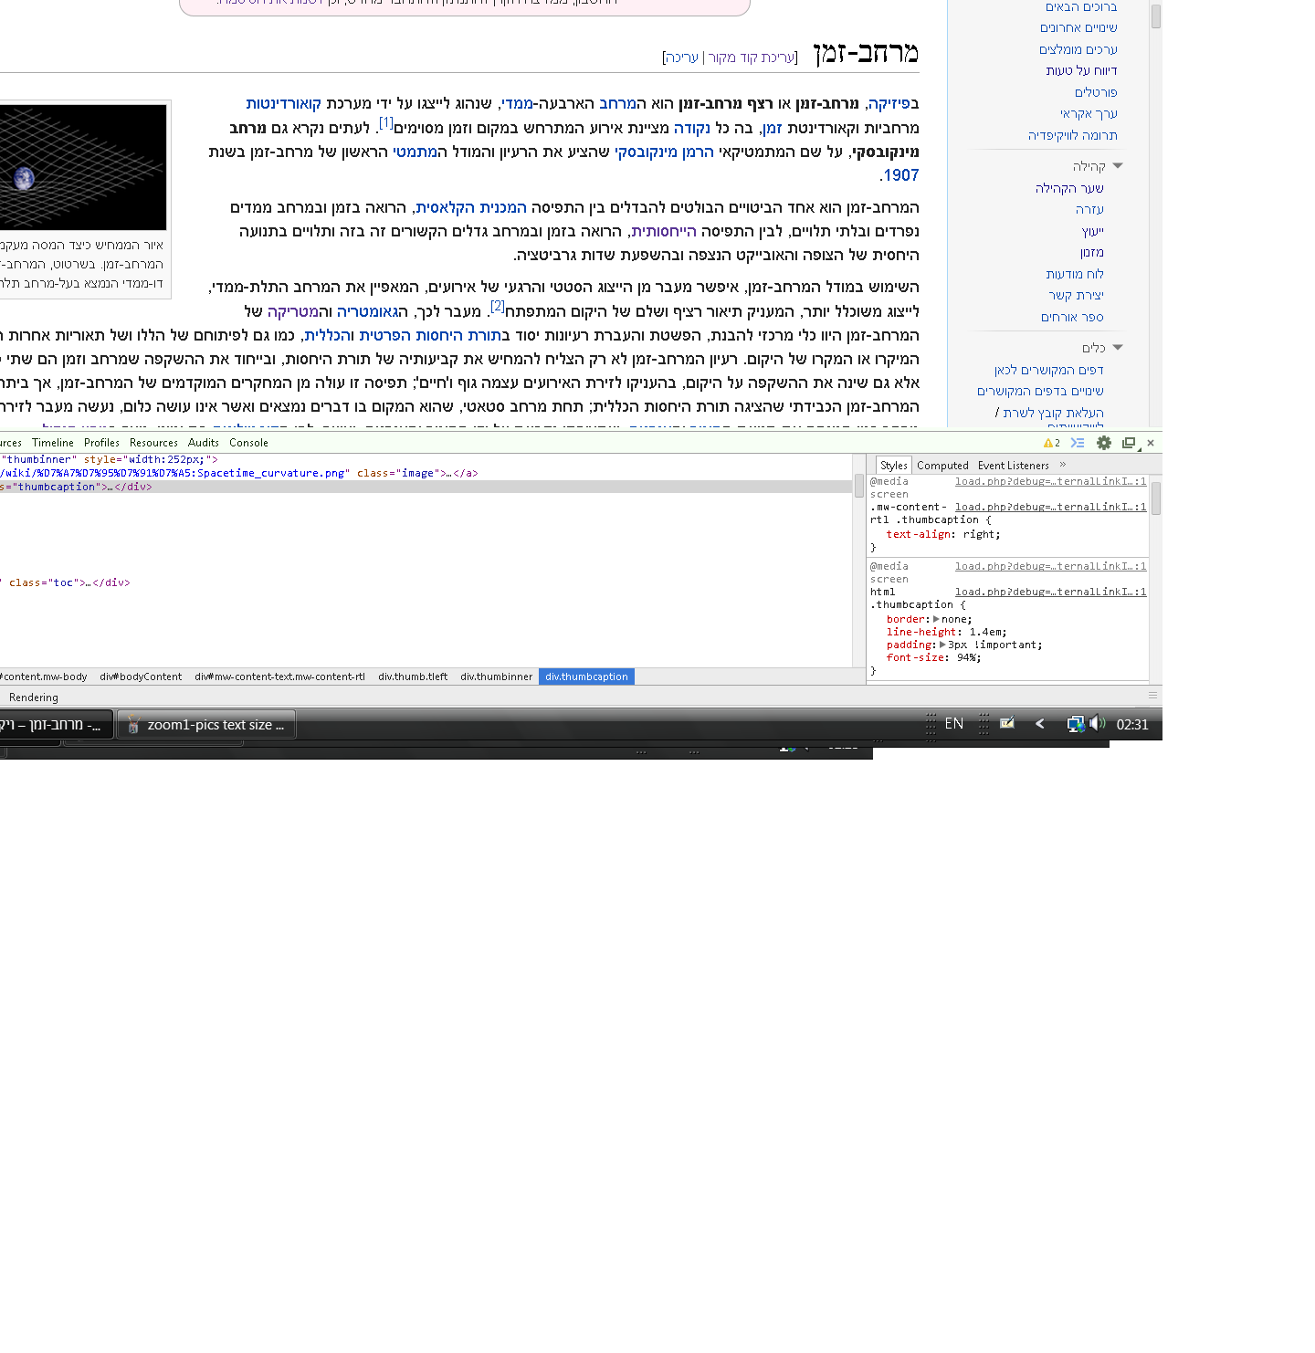Open the Timeline panel
1315x1353 pixels.
53,443
